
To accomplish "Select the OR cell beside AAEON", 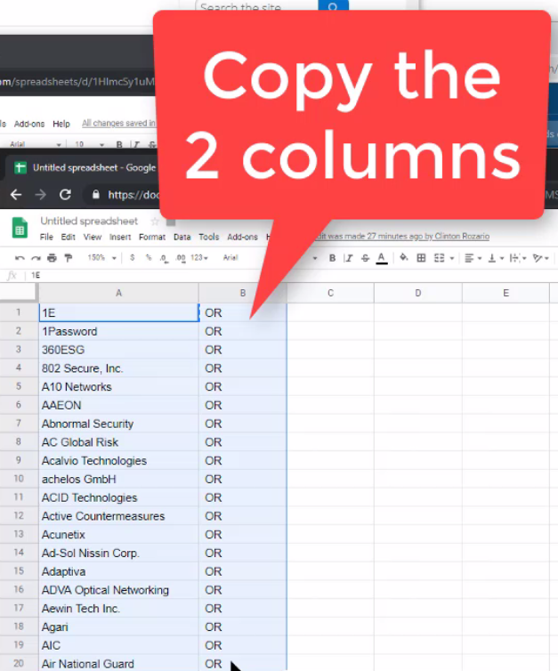I will [x=243, y=405].
